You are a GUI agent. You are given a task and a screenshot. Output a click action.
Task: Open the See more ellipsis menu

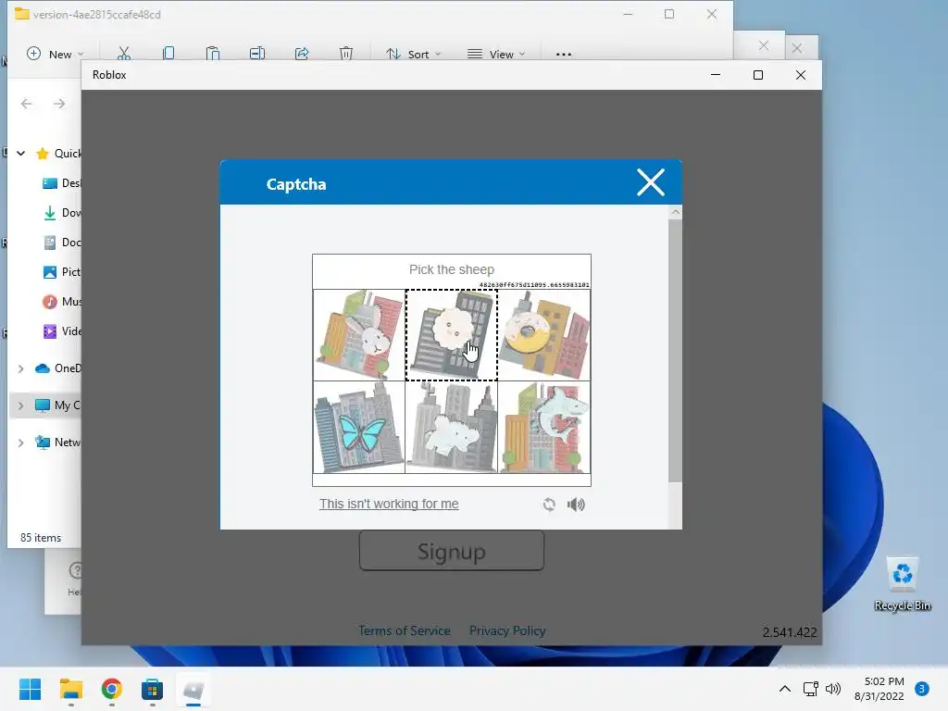click(x=564, y=54)
